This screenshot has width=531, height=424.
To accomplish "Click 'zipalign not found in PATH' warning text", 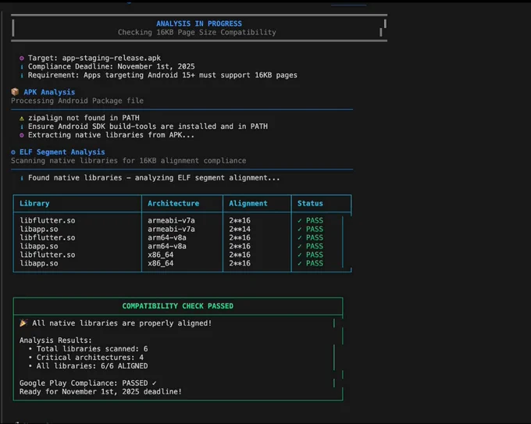I will pyautogui.click(x=84, y=117).
